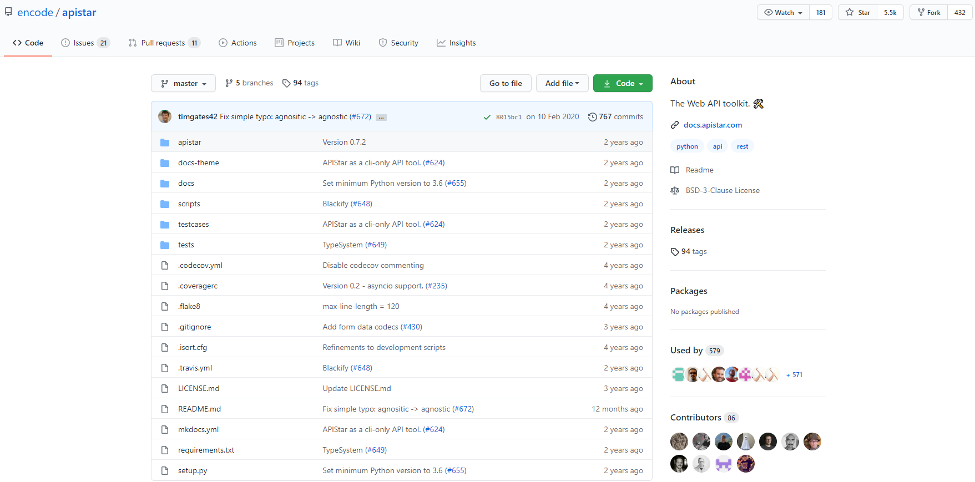This screenshot has height=482, width=975.
Task: Click the folder icon for testcases directory
Action: pyautogui.click(x=165, y=225)
